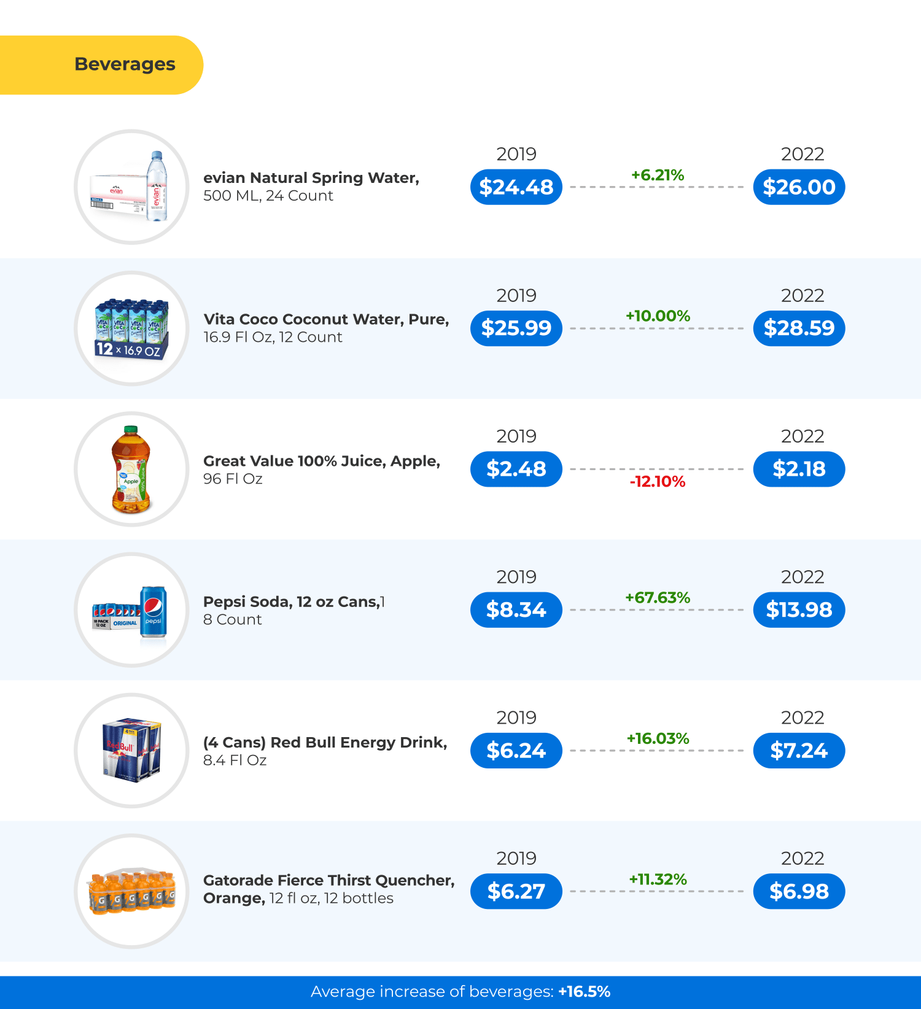Viewport: 921px width, 1009px height.
Task: Select Red Bull 2019 price $6.24
Action: coord(516,751)
